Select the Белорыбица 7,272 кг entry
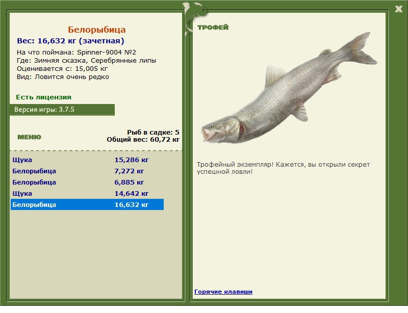The height and width of the screenshot is (313, 408). 87,171
